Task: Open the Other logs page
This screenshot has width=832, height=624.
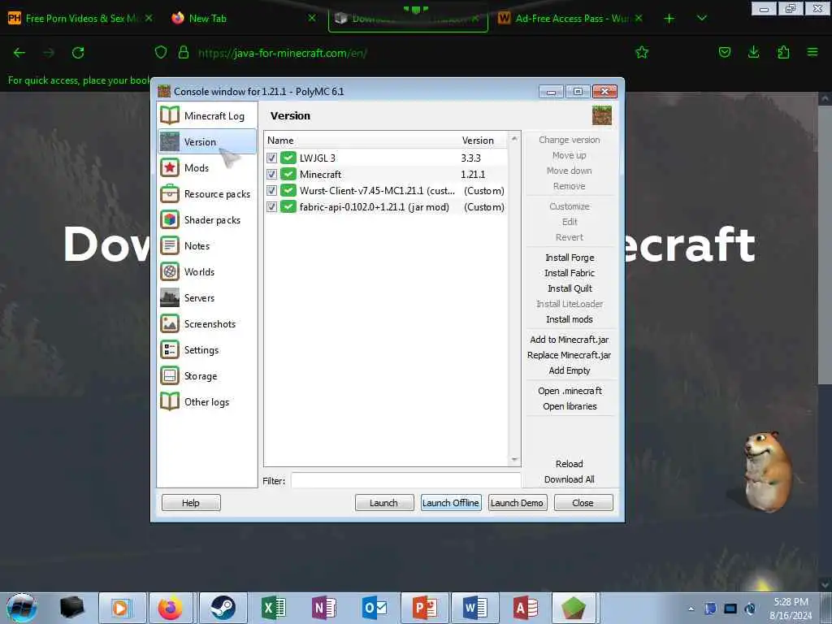Action: click(x=207, y=401)
